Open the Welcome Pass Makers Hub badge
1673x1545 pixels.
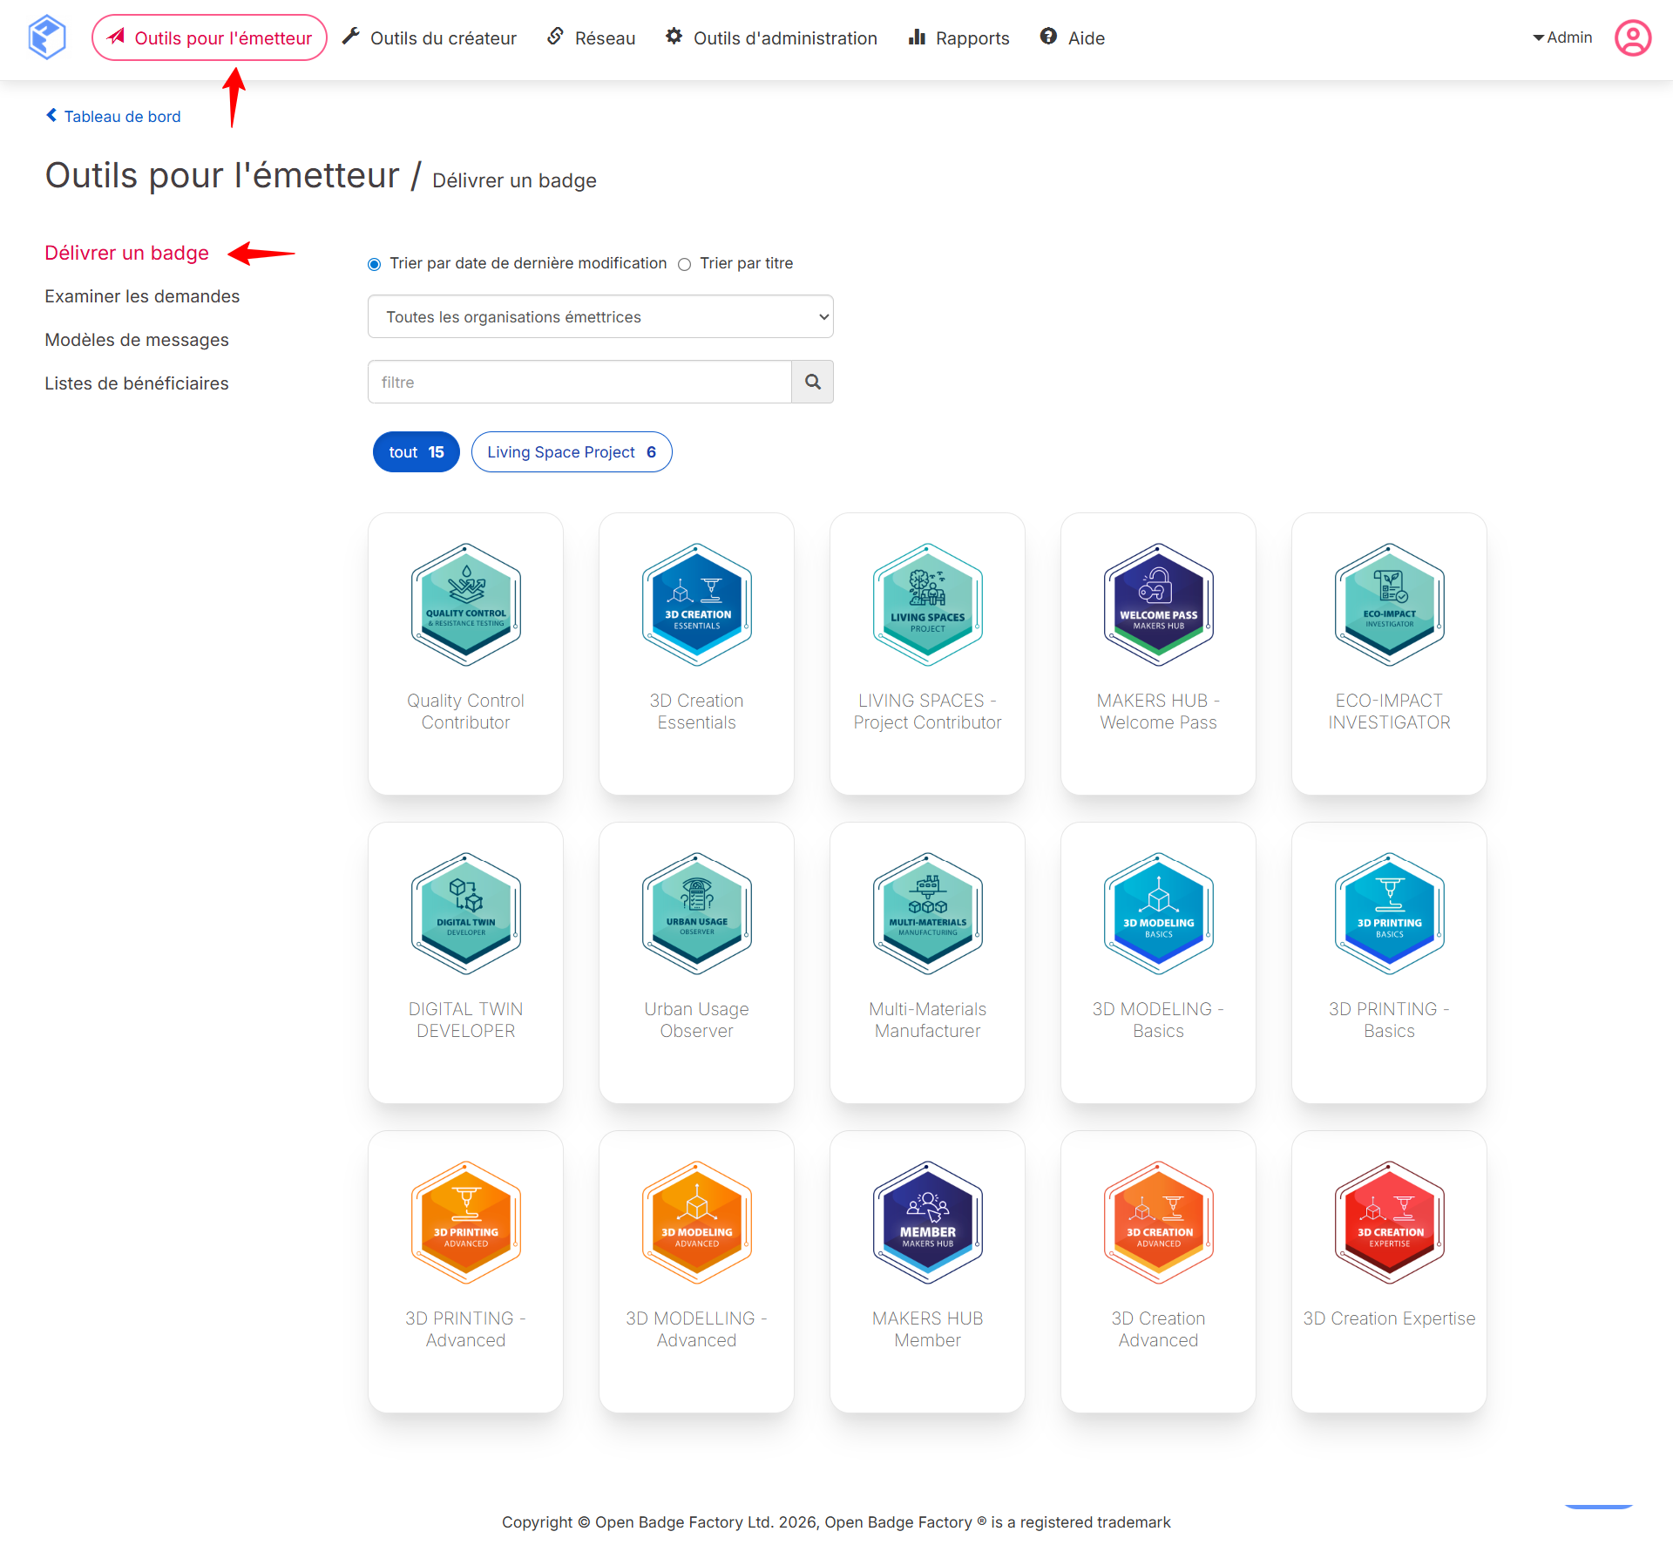click(1158, 605)
